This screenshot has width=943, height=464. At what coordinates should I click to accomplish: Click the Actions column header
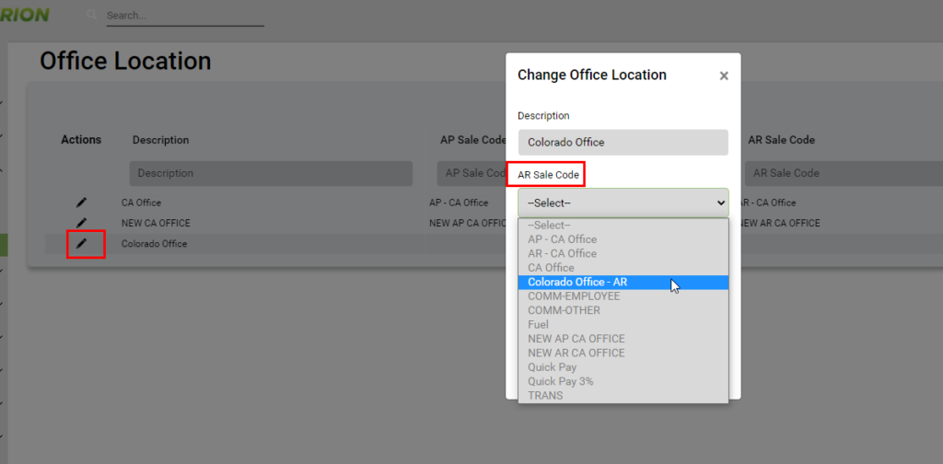(x=81, y=139)
